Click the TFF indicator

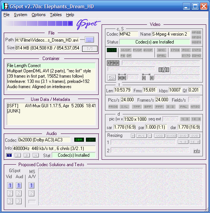(137, 106)
